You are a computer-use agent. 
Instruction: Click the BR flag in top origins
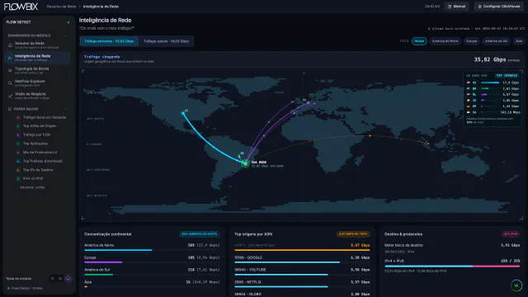(469, 88)
